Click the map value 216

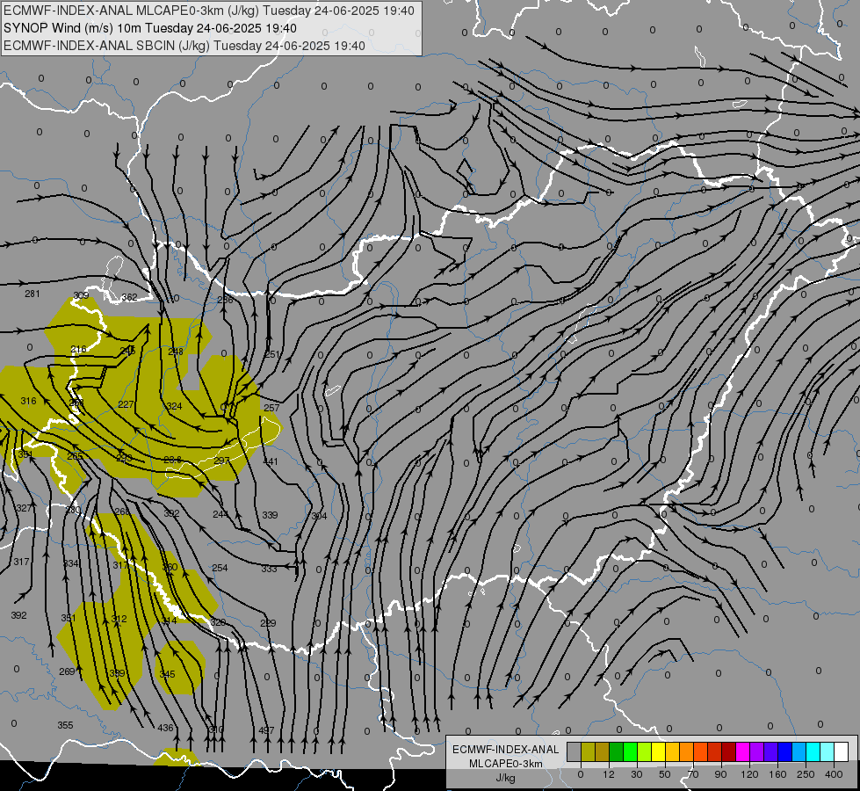click(x=78, y=349)
